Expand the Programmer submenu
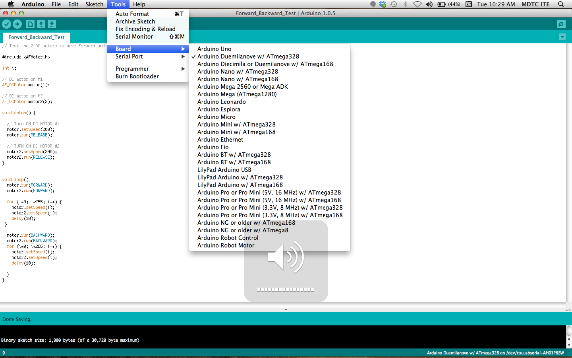Screen dimensions: 572x358 pyautogui.click(x=148, y=69)
